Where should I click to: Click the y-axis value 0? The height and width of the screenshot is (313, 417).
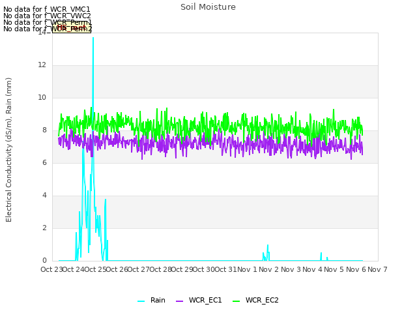44,261
